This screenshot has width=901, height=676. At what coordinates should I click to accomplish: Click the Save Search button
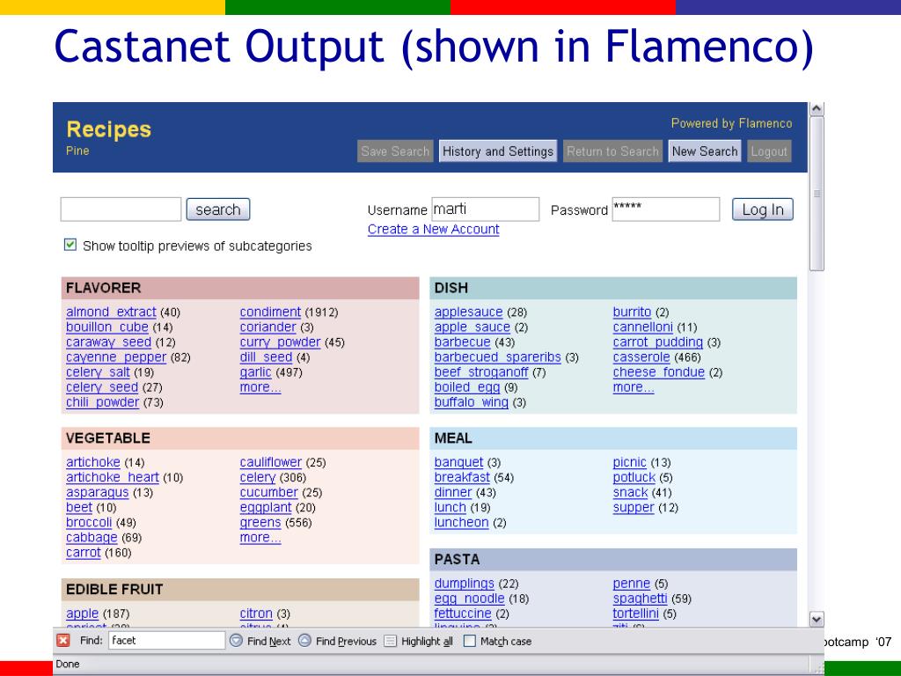(395, 151)
